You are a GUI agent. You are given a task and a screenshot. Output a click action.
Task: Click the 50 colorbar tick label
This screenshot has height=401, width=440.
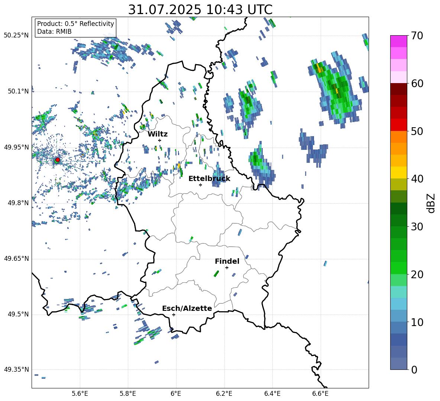click(x=417, y=131)
